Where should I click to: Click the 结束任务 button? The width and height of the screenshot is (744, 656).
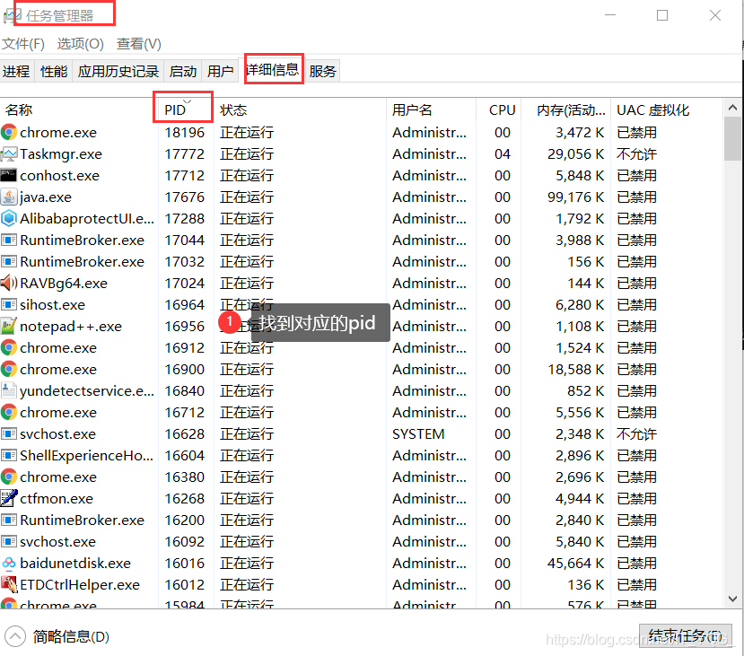(x=685, y=635)
